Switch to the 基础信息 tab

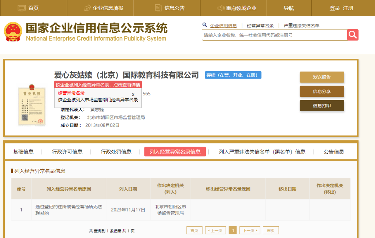click(23, 152)
